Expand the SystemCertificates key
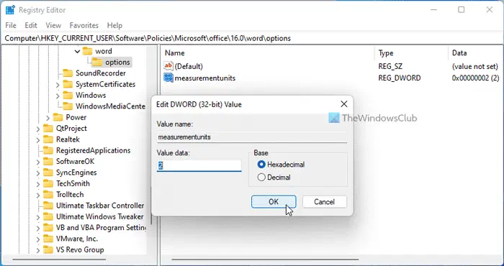This screenshot has width=504, height=266. (x=58, y=85)
